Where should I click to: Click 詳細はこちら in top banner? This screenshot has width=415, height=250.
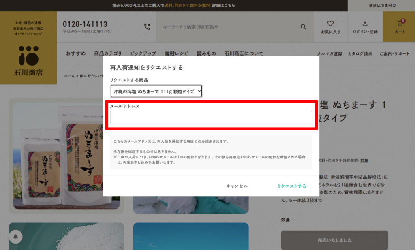tap(223, 5)
